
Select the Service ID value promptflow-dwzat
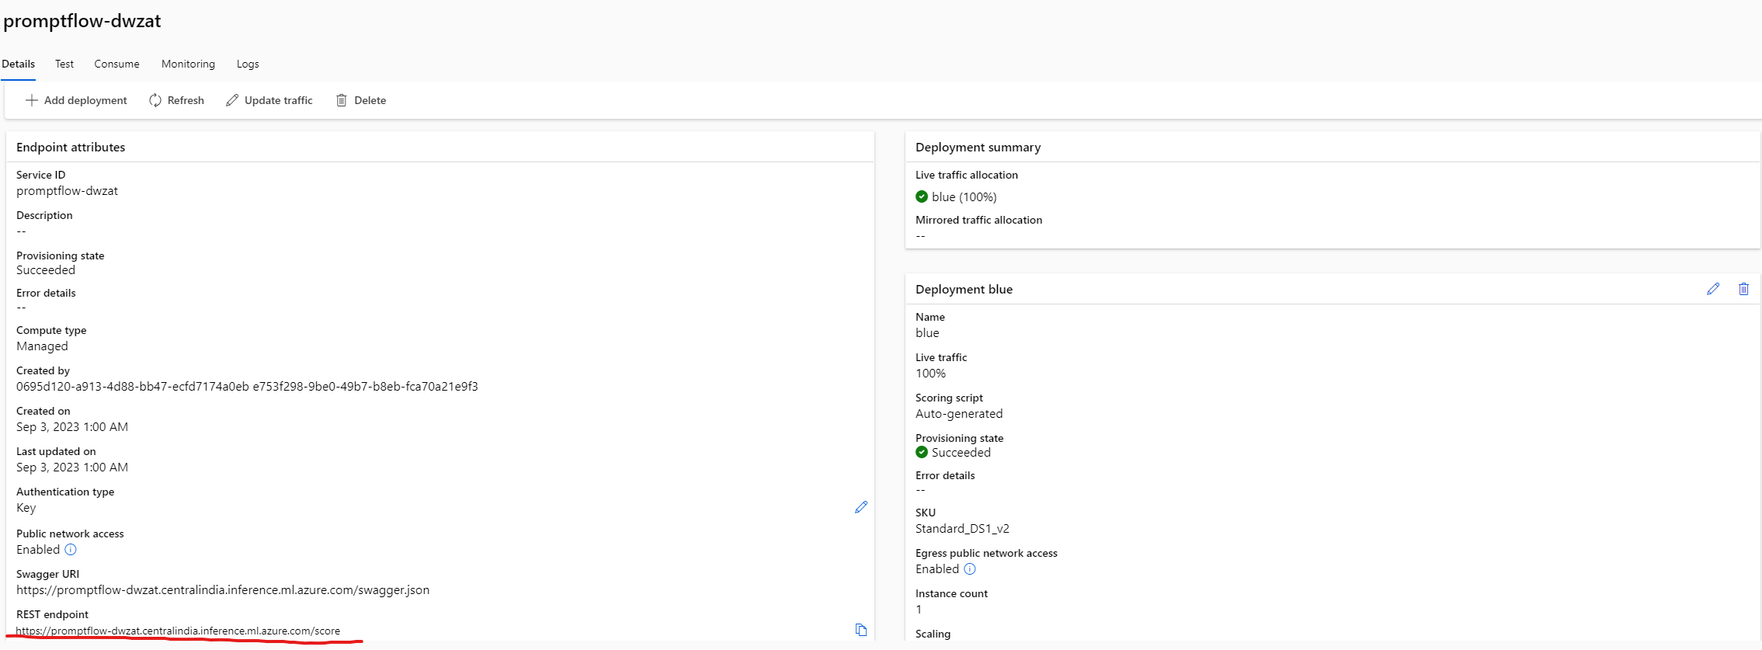coord(67,191)
